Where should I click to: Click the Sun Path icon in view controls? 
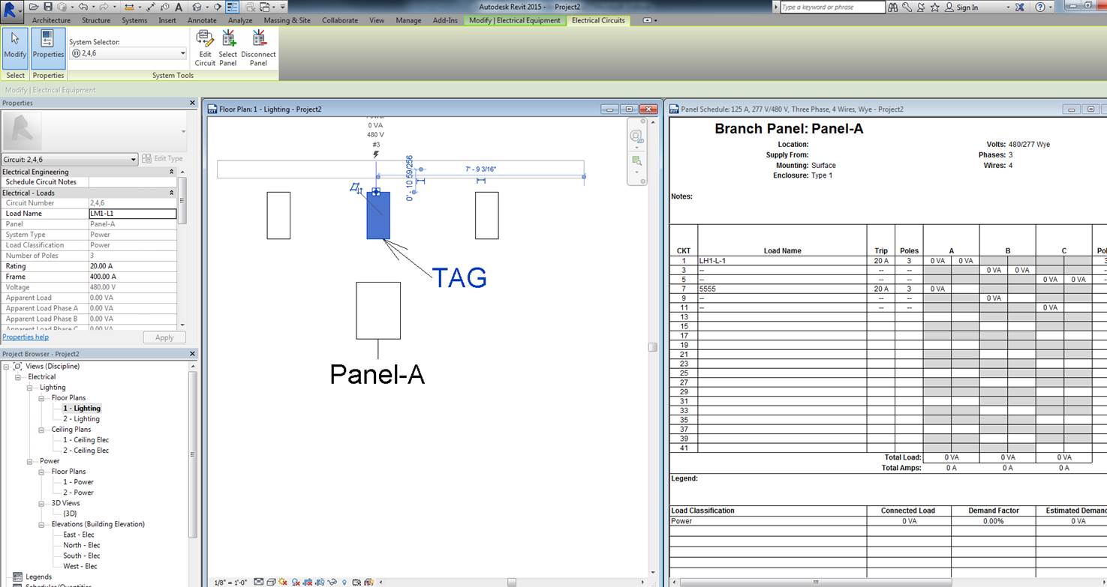click(x=283, y=582)
